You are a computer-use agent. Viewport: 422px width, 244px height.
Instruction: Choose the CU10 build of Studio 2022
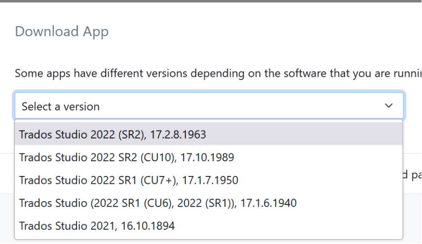point(126,157)
